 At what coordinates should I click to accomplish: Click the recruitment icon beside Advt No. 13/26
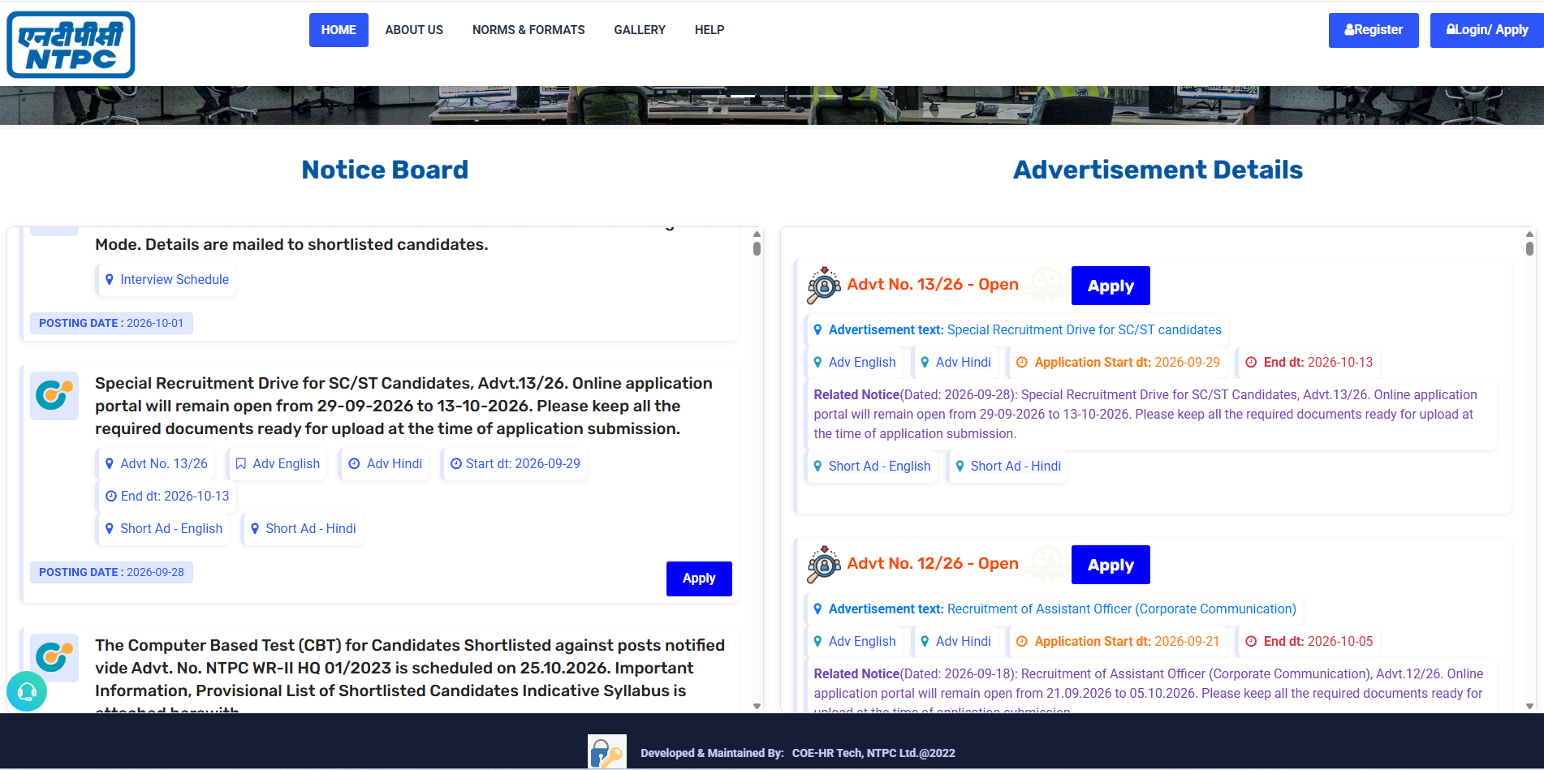[824, 285]
